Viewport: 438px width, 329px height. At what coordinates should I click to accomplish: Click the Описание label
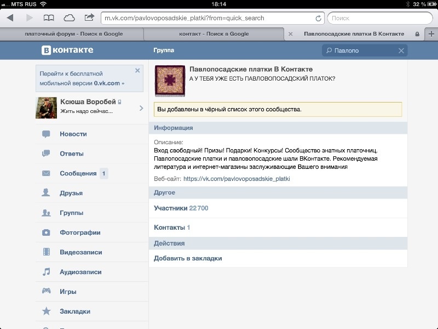click(x=169, y=142)
